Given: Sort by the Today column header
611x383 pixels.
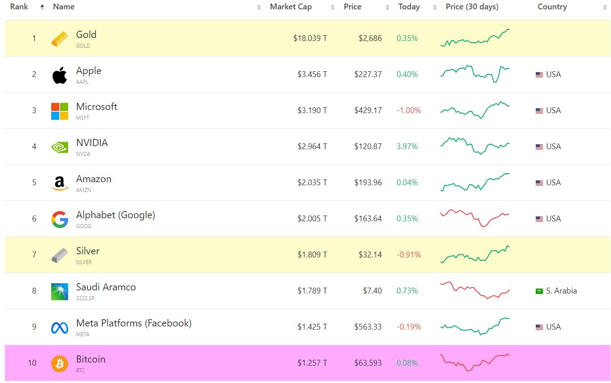Looking at the screenshot, I should (x=409, y=7).
